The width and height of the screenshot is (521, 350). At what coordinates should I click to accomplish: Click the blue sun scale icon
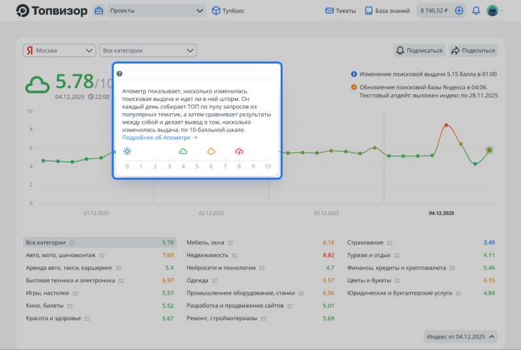(x=127, y=152)
